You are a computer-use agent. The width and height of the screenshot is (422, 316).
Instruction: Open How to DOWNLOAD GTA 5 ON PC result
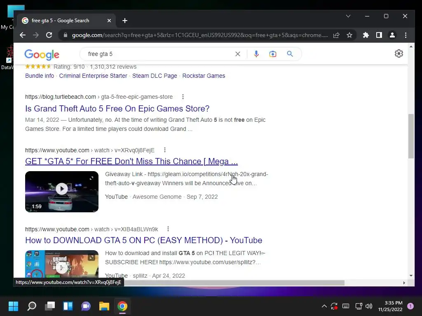tap(144, 240)
